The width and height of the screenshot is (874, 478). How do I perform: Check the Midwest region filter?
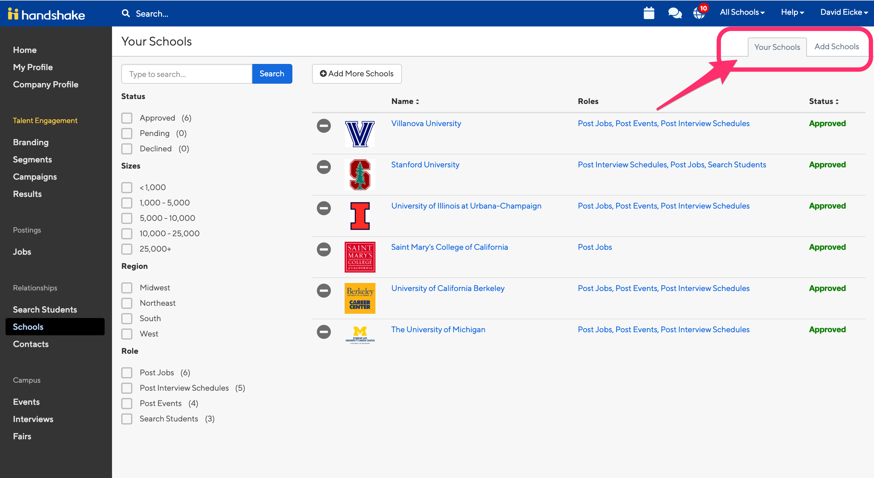127,288
